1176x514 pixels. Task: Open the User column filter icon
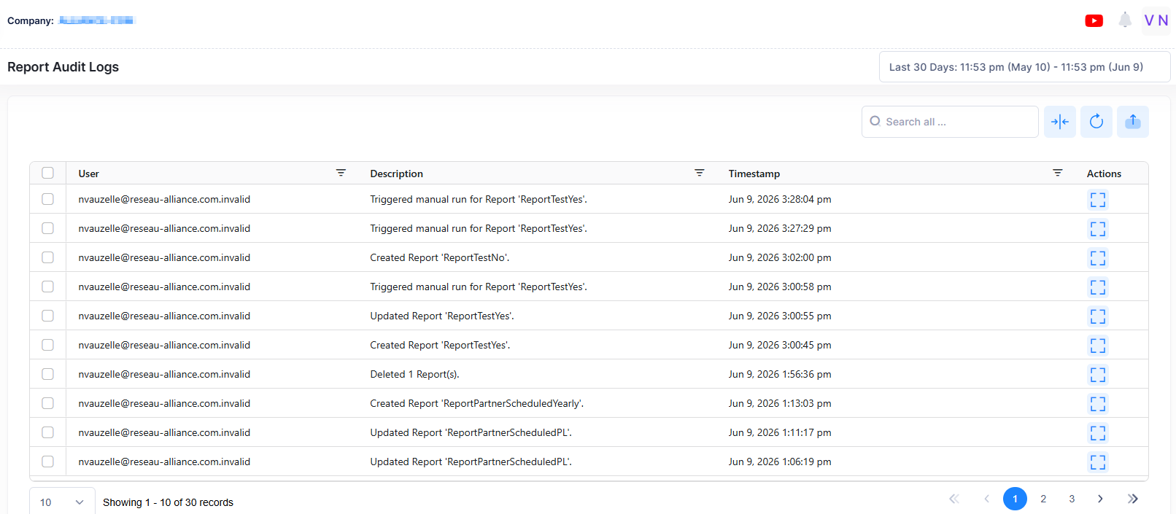click(341, 173)
